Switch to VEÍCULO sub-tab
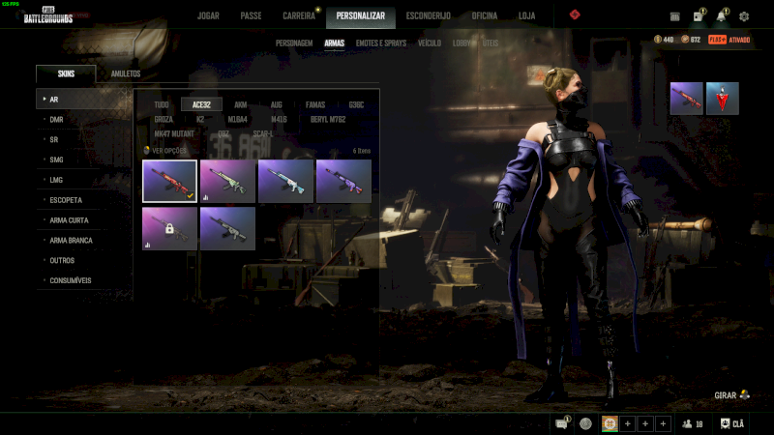This screenshot has height=435, width=774. pos(430,43)
